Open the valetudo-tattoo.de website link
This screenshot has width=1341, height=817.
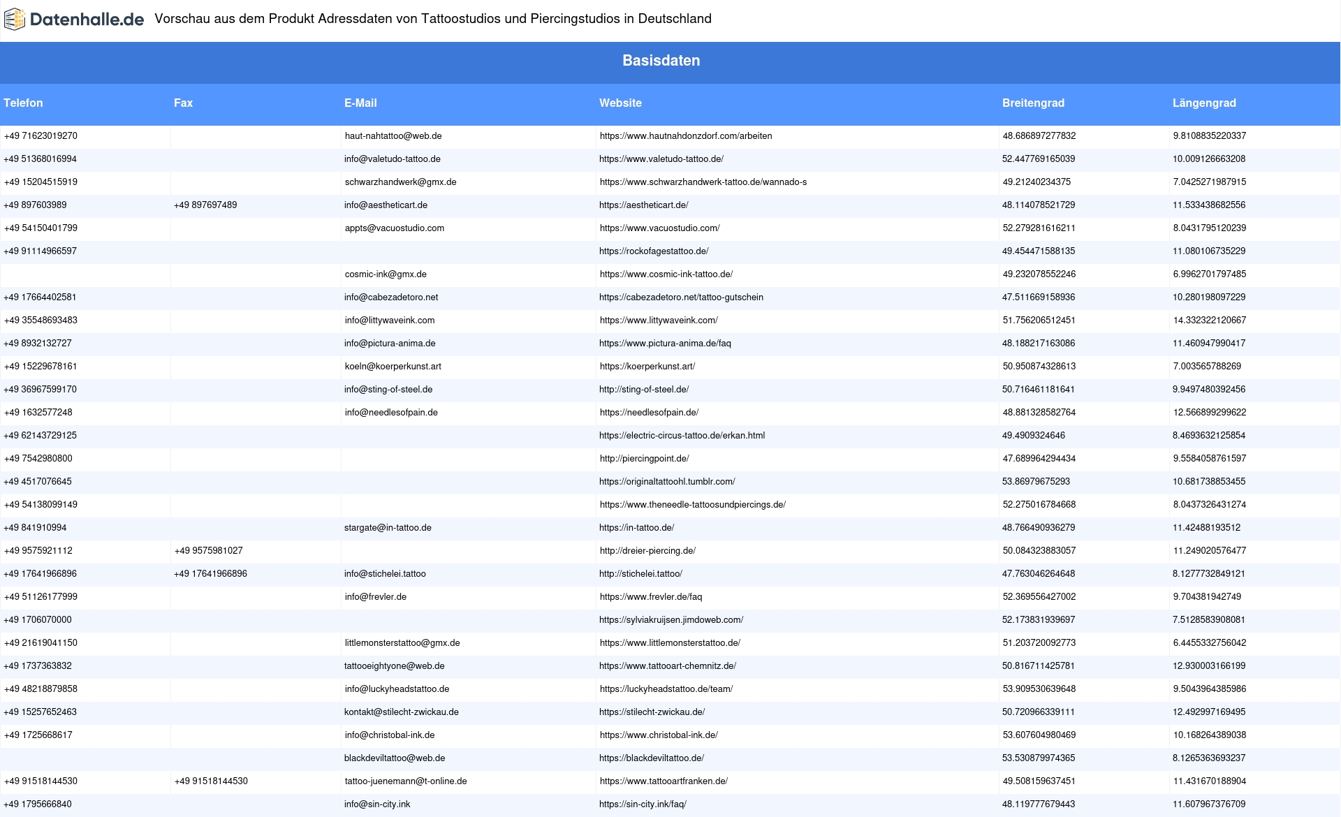pyautogui.click(x=661, y=159)
